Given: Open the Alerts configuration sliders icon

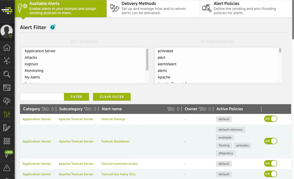Looking at the screenshot, I should click(x=7, y=114).
